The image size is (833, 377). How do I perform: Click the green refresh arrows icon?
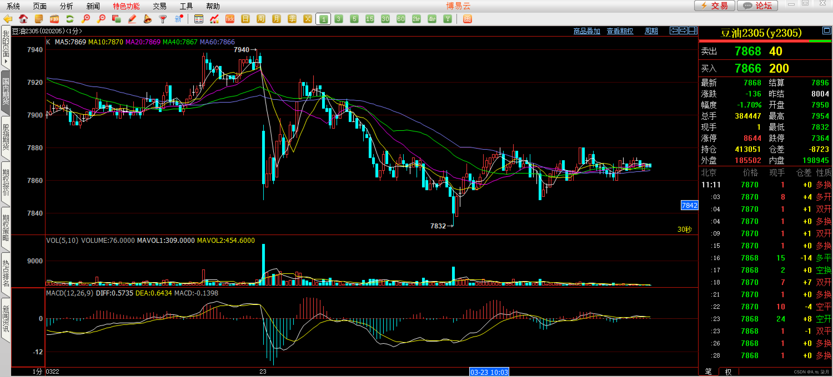[70, 19]
